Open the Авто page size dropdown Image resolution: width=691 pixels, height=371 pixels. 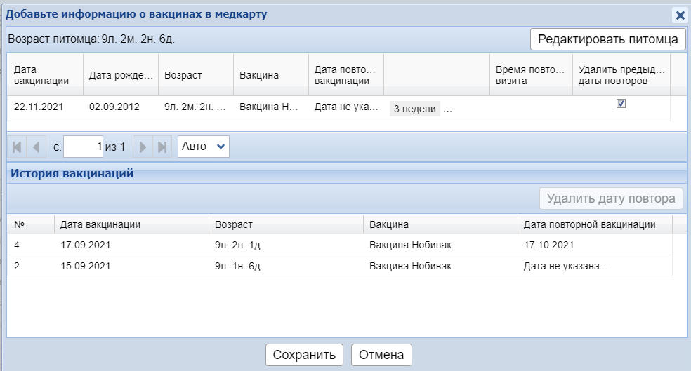click(x=203, y=147)
